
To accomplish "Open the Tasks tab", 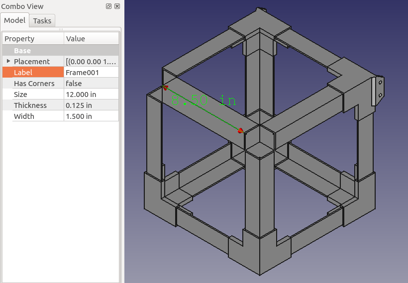I will (x=42, y=20).
